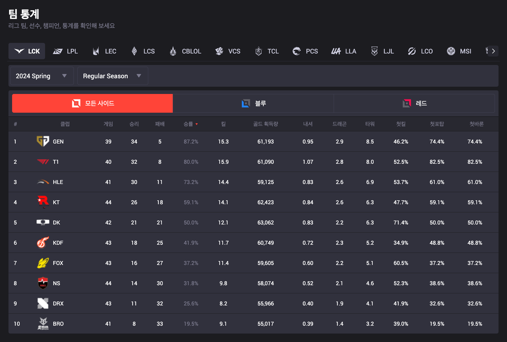Screen dimensions: 507x342
Task: Open the BRO team name link
Action: [58, 324]
